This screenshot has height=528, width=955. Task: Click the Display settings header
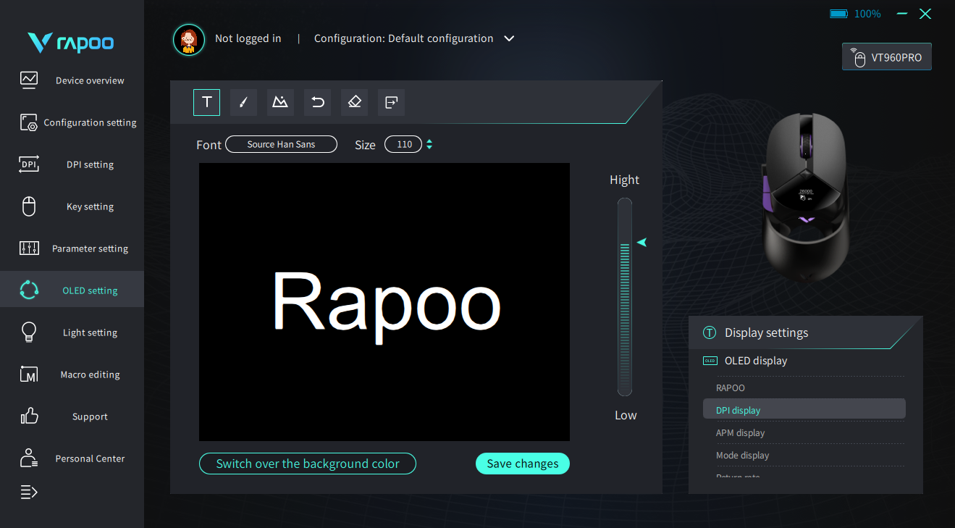pos(805,332)
